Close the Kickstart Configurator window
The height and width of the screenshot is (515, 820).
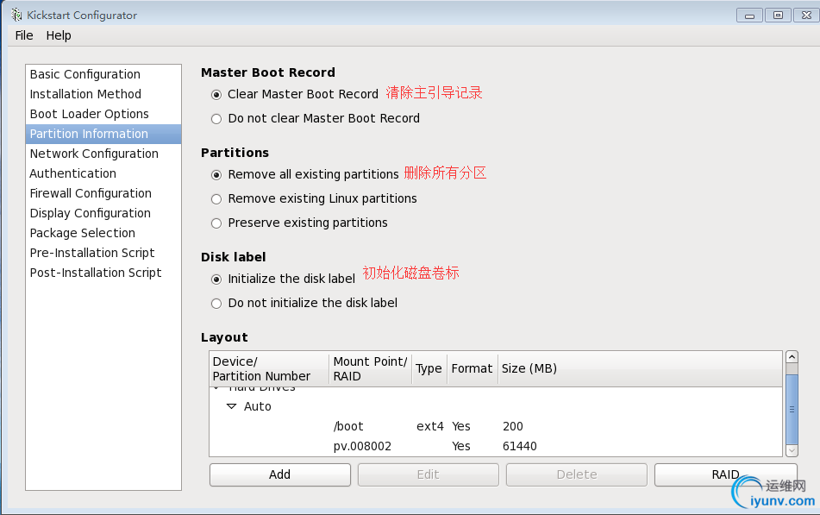point(806,16)
